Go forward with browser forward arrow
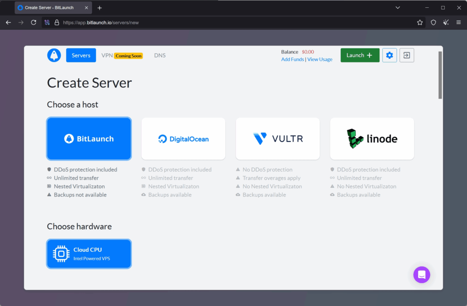The height and width of the screenshot is (306, 467). coord(21,23)
